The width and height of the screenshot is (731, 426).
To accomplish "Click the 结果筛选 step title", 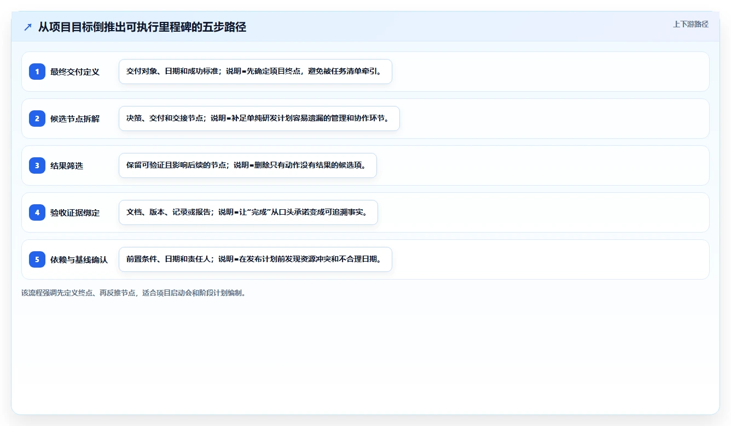I will coord(67,165).
